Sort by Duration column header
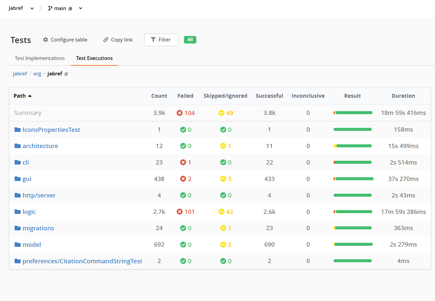This screenshot has height=301, width=435. point(403,96)
